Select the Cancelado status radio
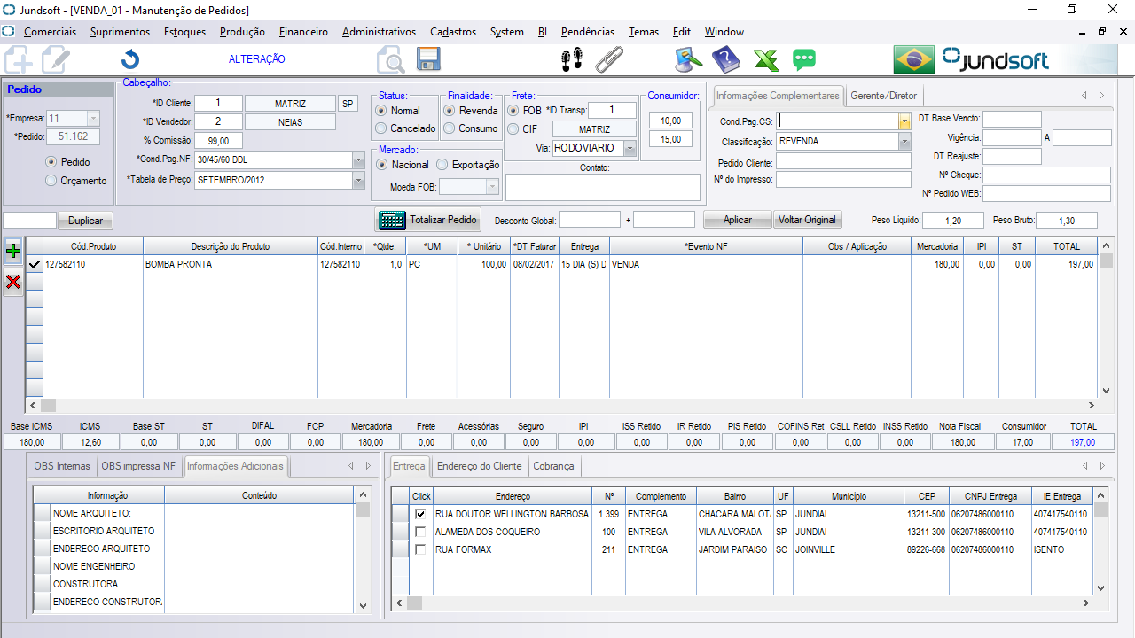Image resolution: width=1135 pixels, height=638 pixels. 381,128
